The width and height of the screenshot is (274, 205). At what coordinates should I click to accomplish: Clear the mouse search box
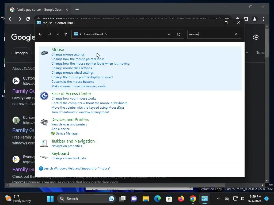point(236,34)
